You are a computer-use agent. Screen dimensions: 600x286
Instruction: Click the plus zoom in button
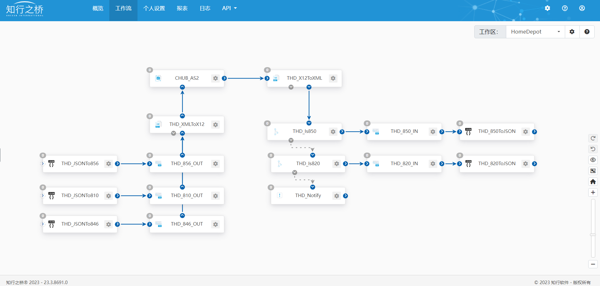tap(593, 192)
